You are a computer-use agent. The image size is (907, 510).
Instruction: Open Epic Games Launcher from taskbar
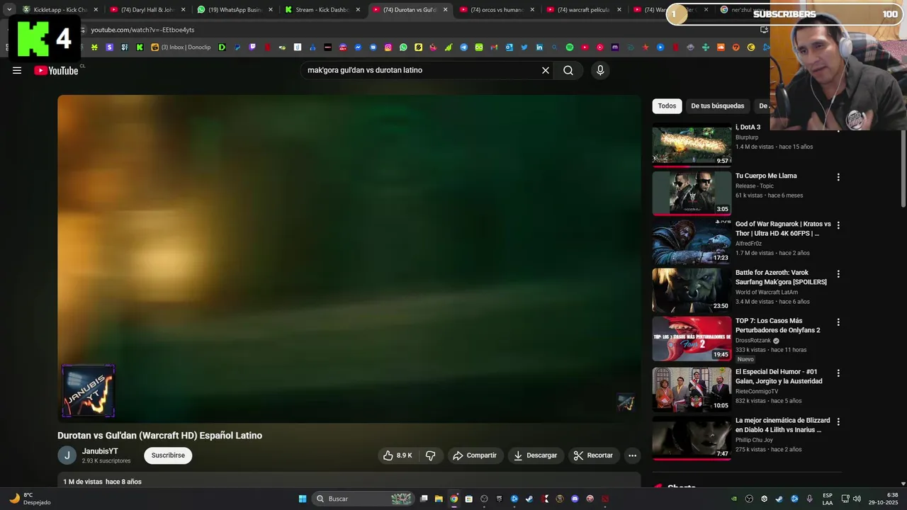[x=500, y=499]
